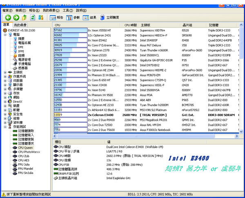Expand the 伺服器 tree node
Viewport: 245px width, 198px height.
click(5, 81)
